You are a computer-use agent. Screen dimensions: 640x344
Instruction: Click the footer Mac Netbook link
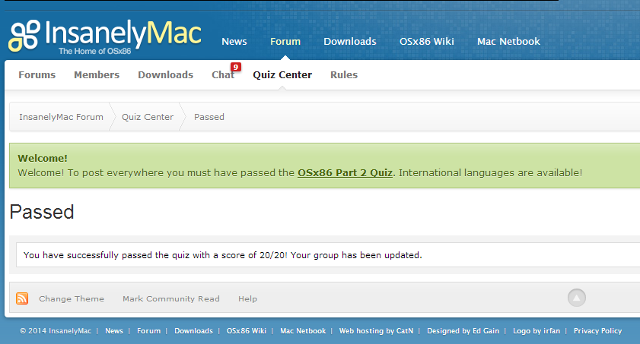[303, 331]
